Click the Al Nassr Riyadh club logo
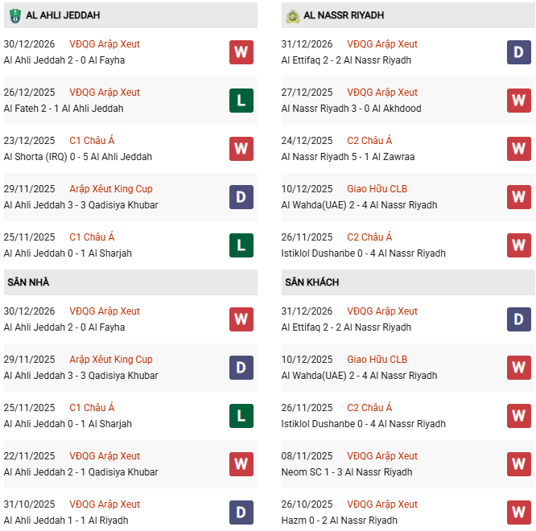536x531 pixels. pyautogui.click(x=292, y=15)
